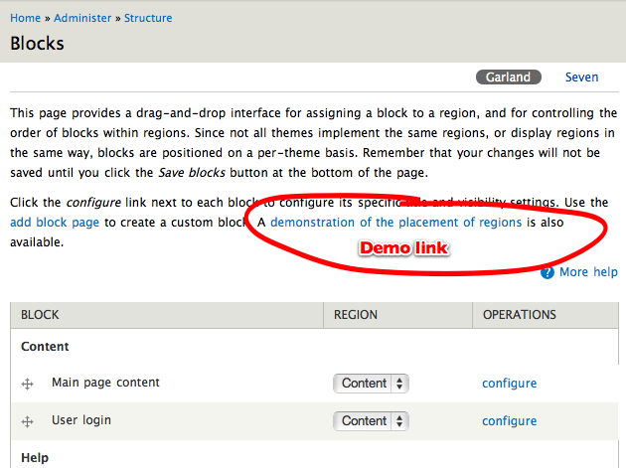626x468 pixels.
Task: Open region dropdown for Main page content
Action: click(371, 384)
